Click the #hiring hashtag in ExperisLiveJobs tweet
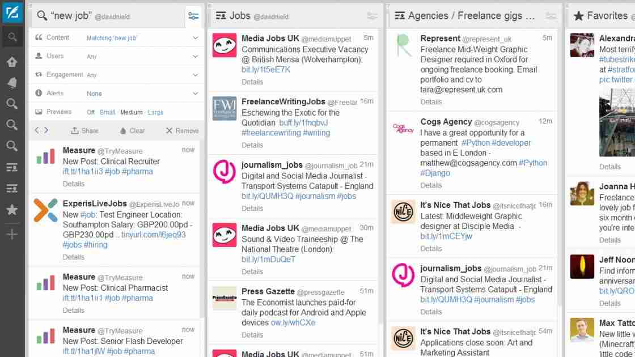 coord(96,245)
